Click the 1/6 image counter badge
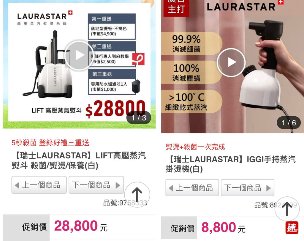 click(x=289, y=123)
